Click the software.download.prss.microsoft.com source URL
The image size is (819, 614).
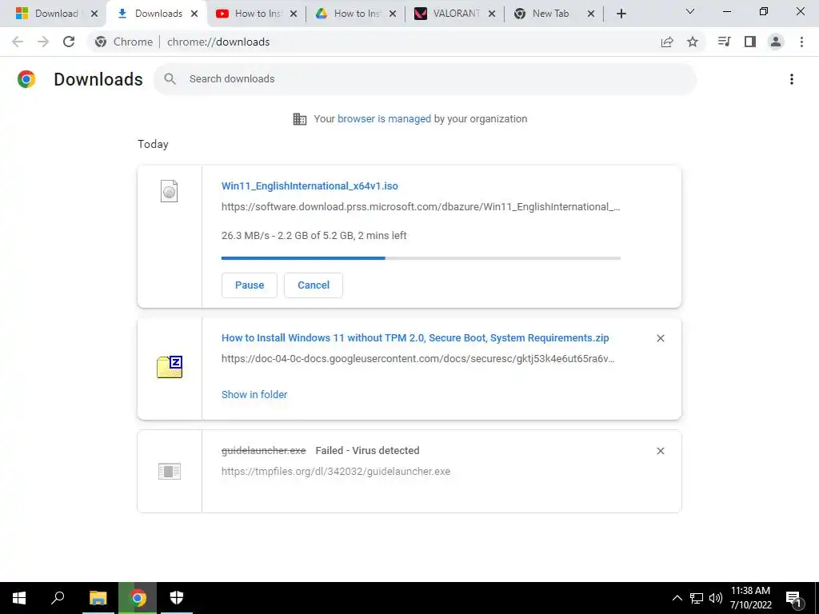pyautogui.click(x=421, y=207)
